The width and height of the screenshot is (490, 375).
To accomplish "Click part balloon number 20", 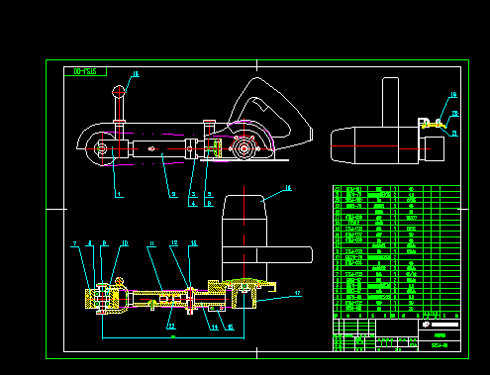I will tap(455, 114).
